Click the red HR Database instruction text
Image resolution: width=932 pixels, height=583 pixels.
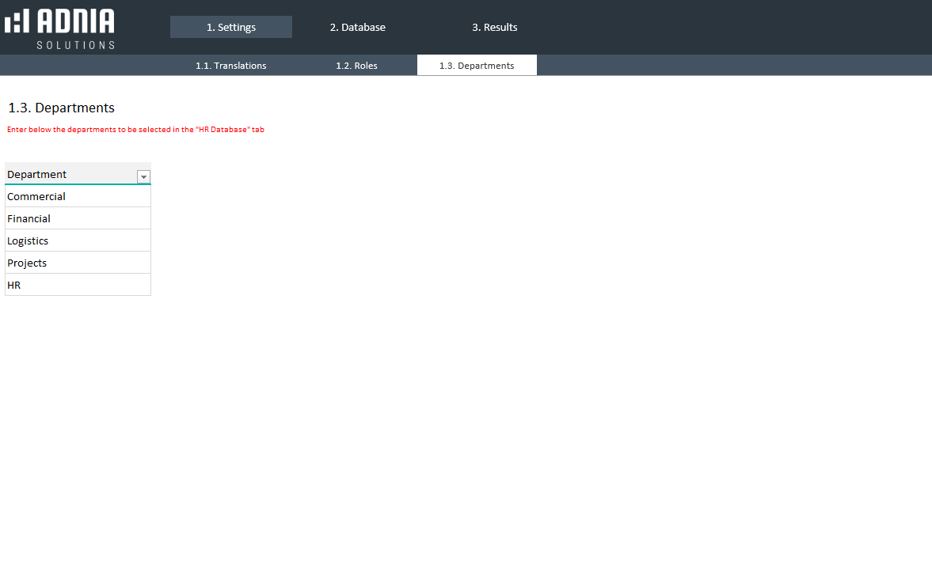pyautogui.click(x=135, y=130)
